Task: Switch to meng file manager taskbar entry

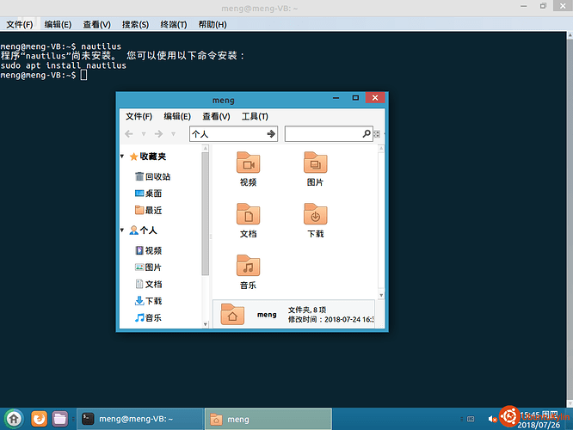Action: coord(268,419)
